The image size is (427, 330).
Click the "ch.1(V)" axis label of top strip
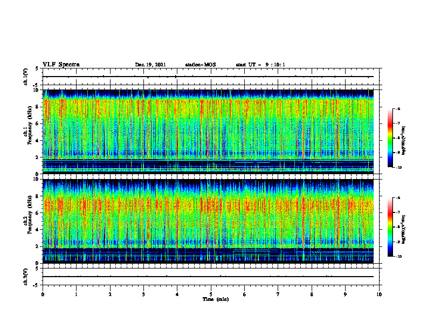(x=25, y=77)
